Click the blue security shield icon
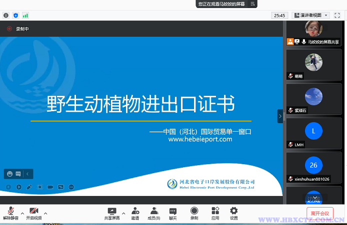This screenshot has width=347, height=225. coord(15,15)
